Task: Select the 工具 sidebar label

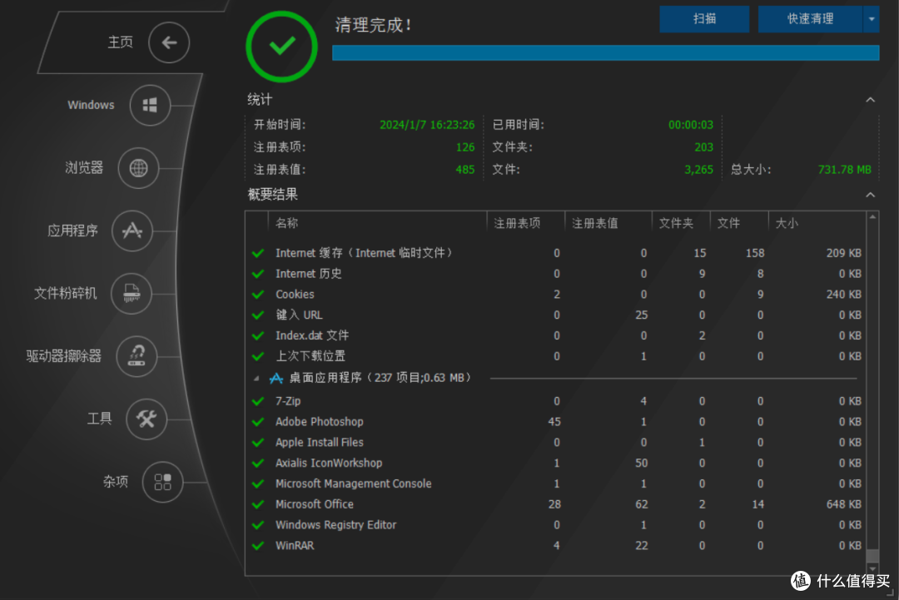Action: click(x=99, y=419)
